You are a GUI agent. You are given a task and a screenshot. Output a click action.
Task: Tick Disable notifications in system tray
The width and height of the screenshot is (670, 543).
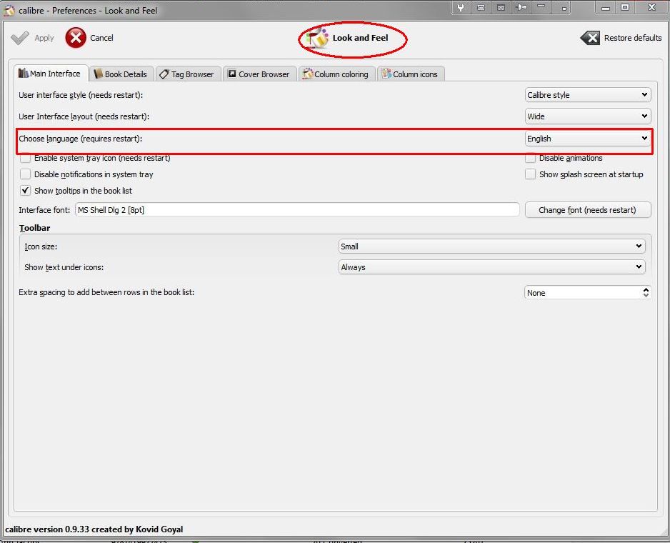(25, 174)
